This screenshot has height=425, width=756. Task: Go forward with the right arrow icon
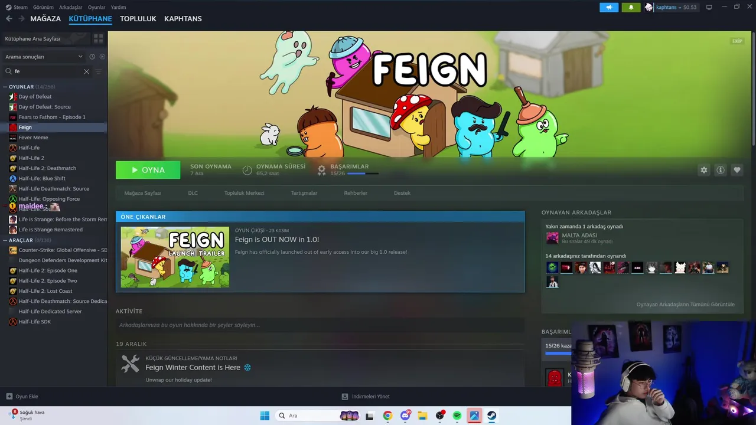tap(22, 19)
